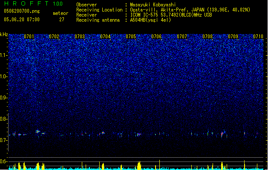Click the meteor count value 27

pyautogui.click(x=62, y=20)
